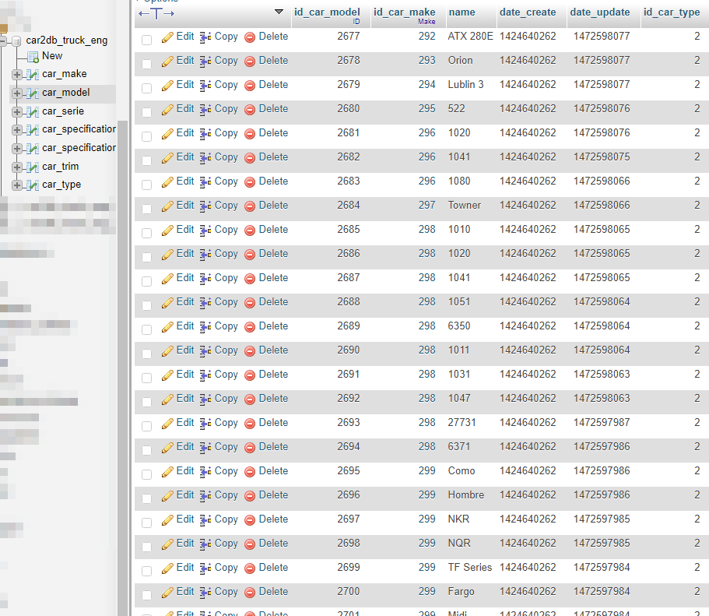Screen dimensions: 709x616
Task: Check the box for row 2689
Action: 146,329
